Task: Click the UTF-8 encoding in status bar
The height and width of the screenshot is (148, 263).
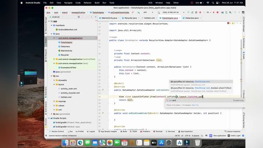Action: (187, 136)
